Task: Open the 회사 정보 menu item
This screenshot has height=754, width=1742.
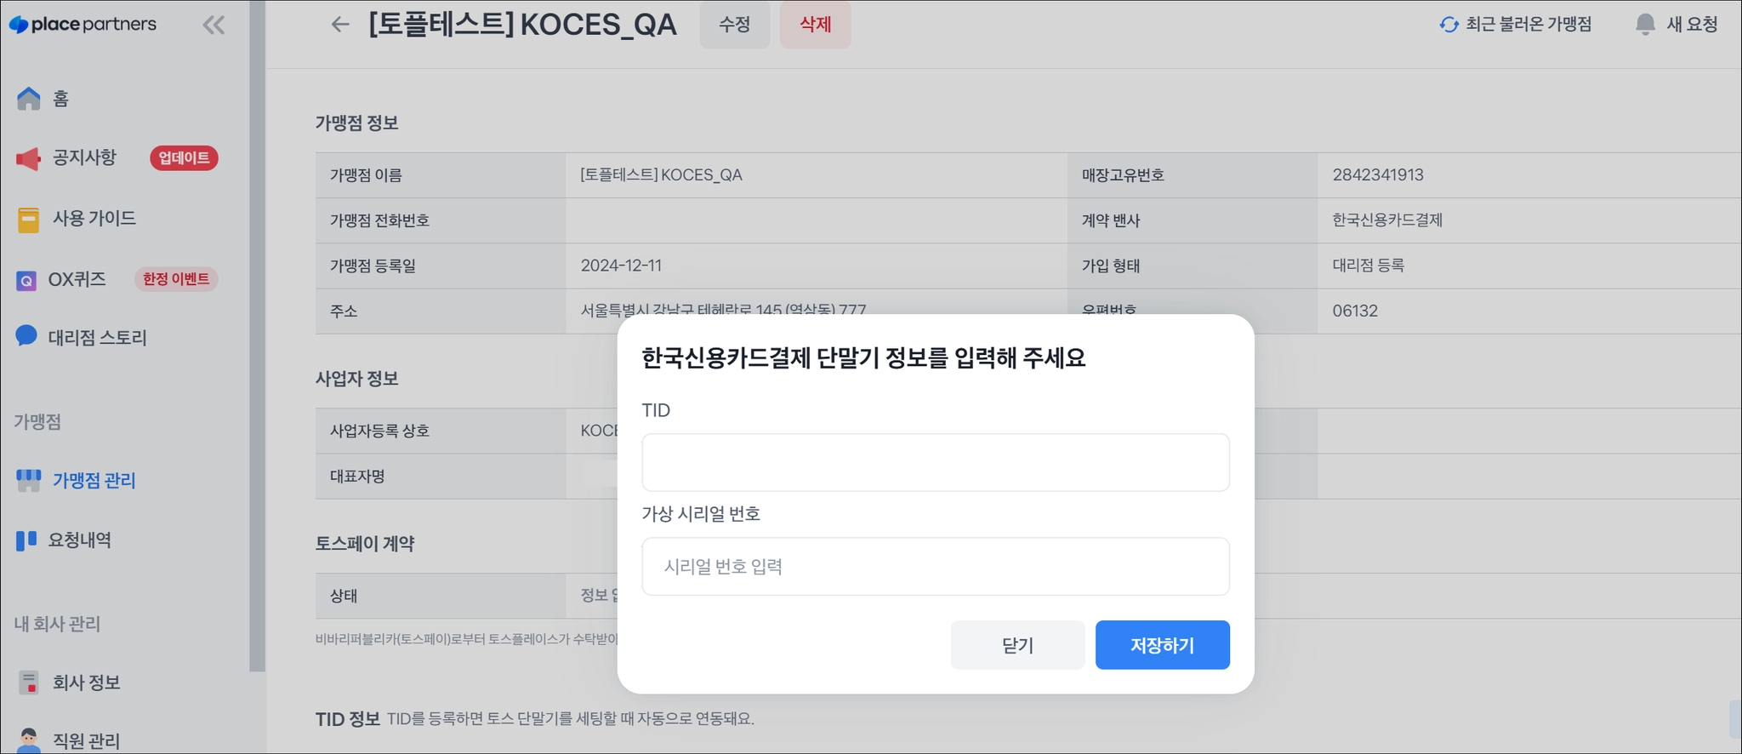Action: click(x=86, y=683)
